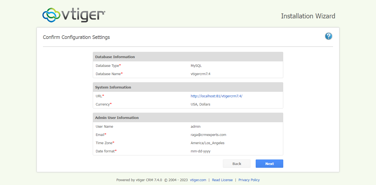Select the raga@crmexperts.com email value
This screenshot has height=185, width=376.
pos(208,135)
